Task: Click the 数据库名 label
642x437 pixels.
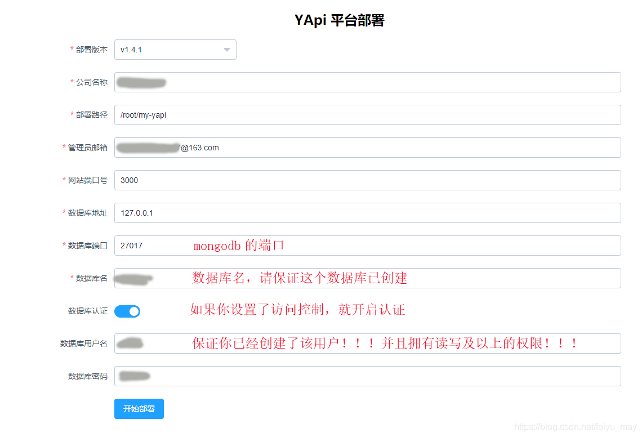Action: pos(92,279)
